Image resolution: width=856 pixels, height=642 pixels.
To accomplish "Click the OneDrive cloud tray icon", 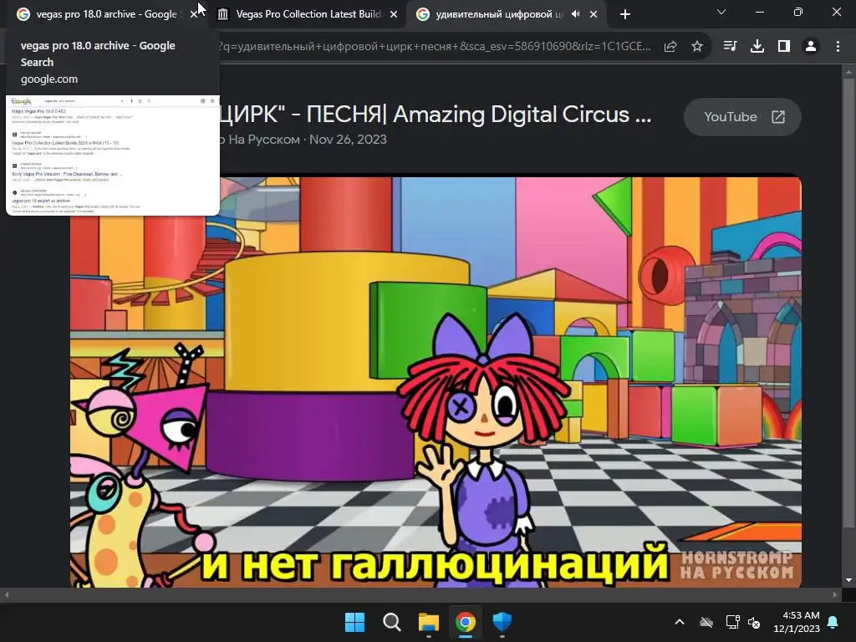I will click(706, 622).
